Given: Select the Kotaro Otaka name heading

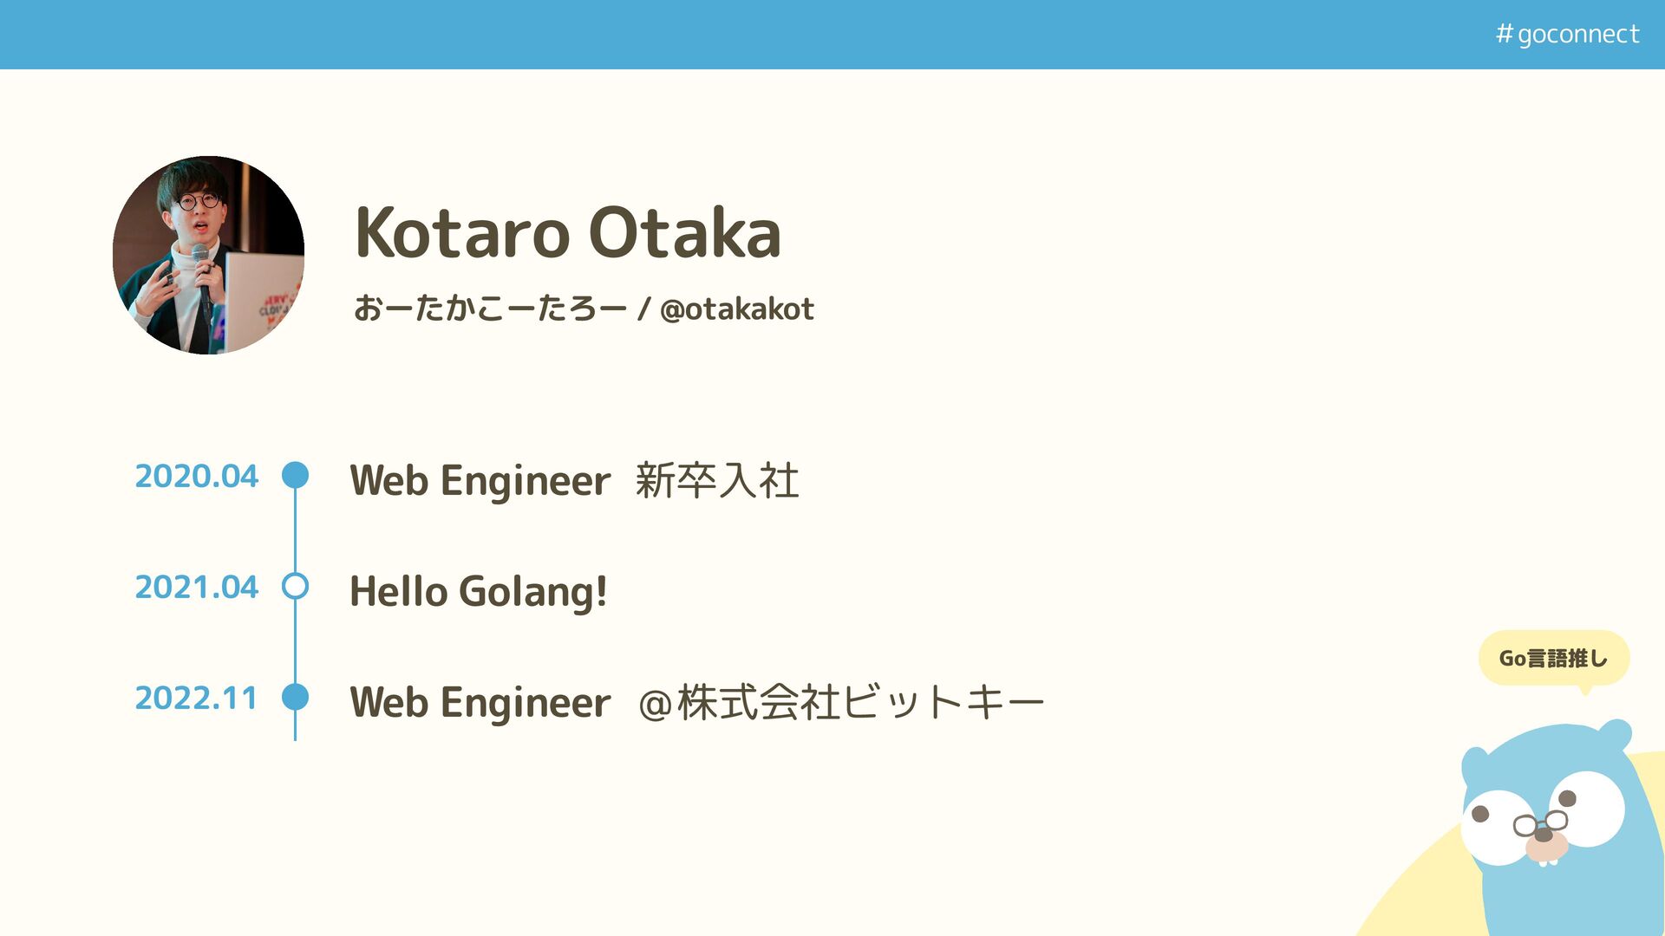Looking at the screenshot, I should click(568, 232).
